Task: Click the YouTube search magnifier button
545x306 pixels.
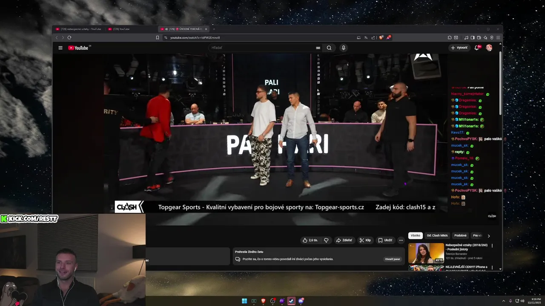Action: pyautogui.click(x=329, y=48)
